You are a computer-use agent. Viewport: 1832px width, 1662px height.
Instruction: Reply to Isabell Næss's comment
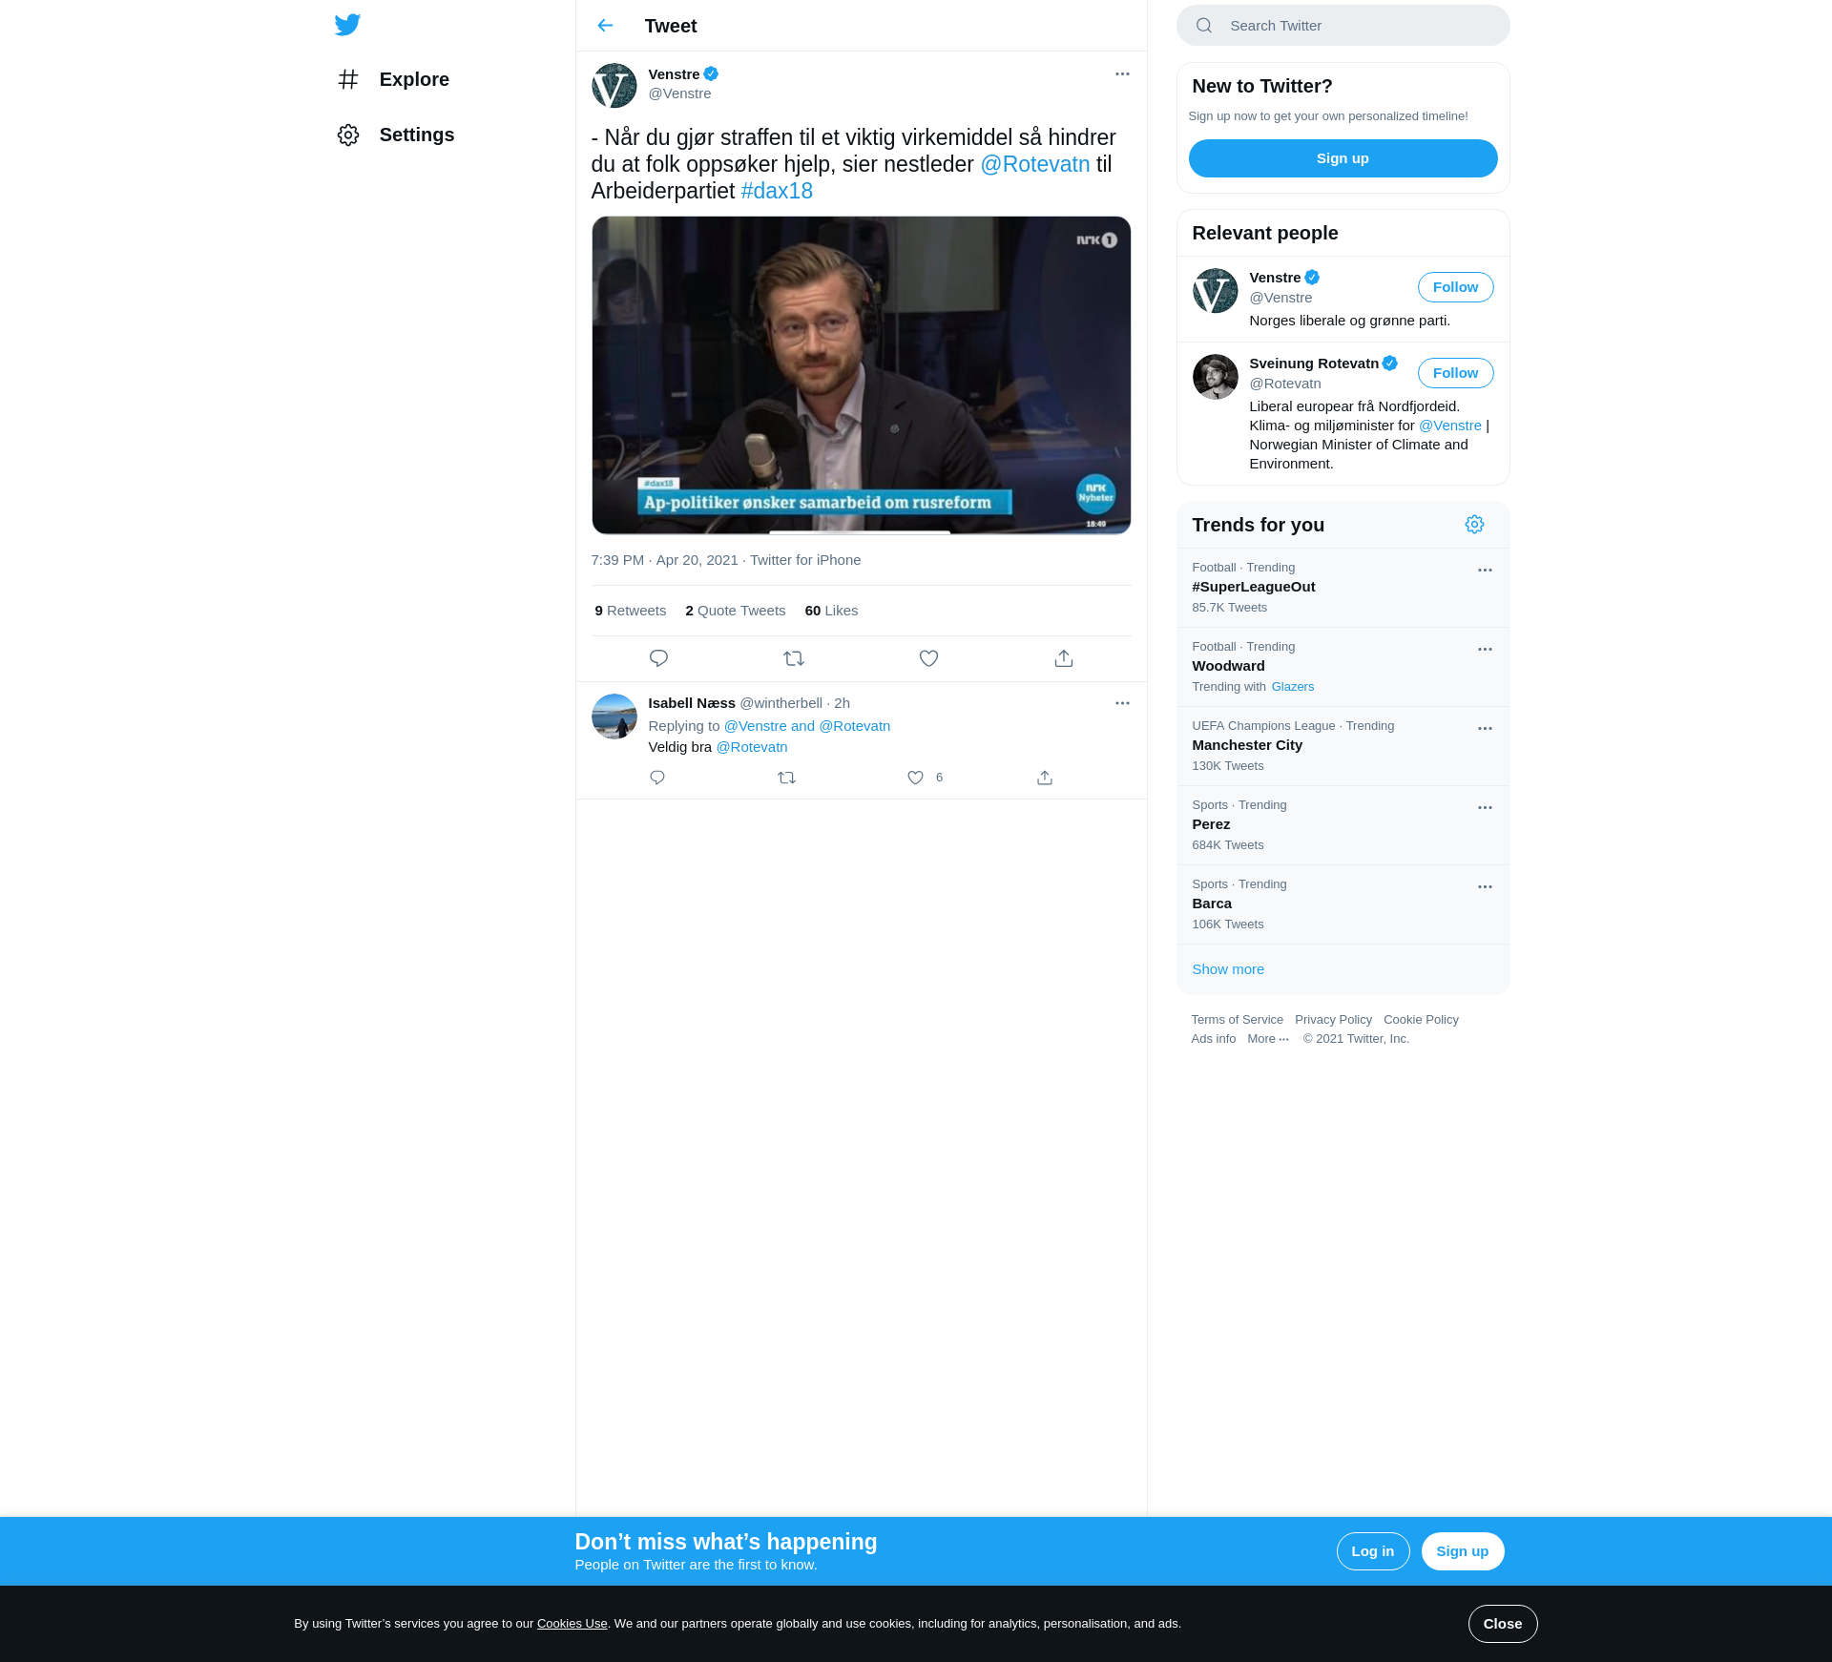pyautogui.click(x=657, y=778)
